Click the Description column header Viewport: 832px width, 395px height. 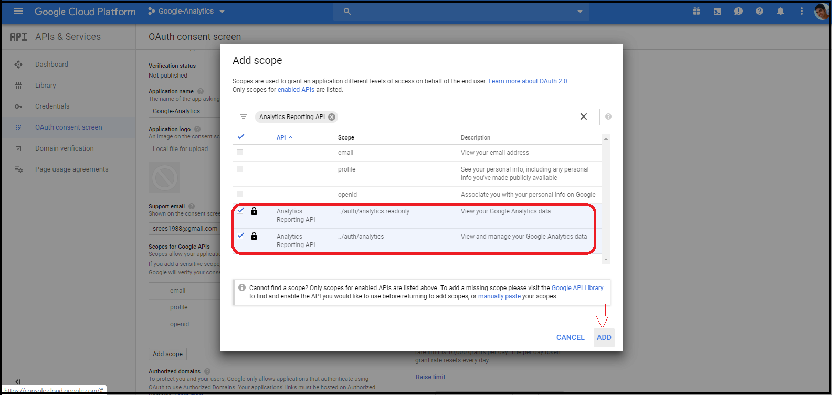[476, 137]
